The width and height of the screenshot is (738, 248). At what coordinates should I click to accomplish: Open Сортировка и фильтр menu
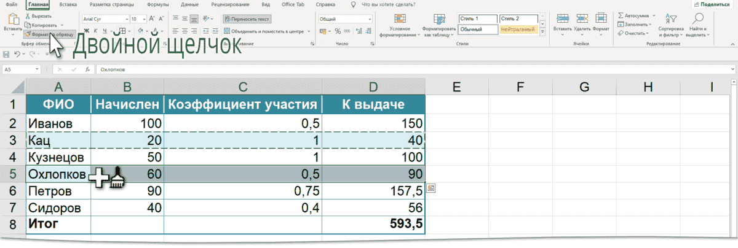coord(670,25)
